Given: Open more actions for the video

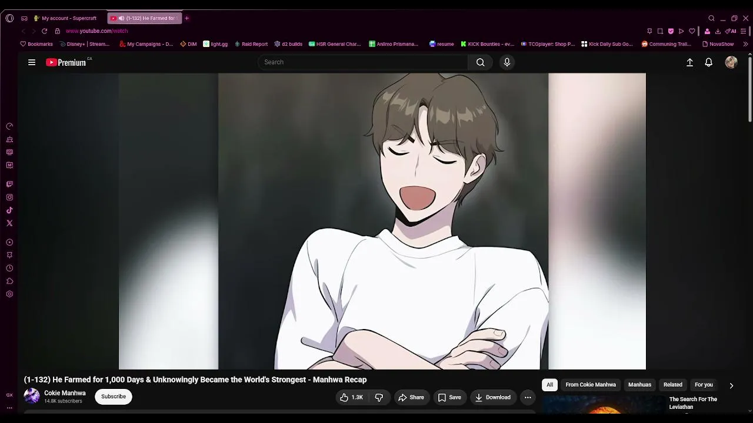Looking at the screenshot, I should coord(528,398).
